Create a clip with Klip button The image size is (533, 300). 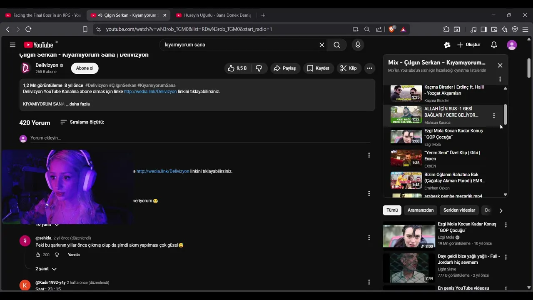349,68
